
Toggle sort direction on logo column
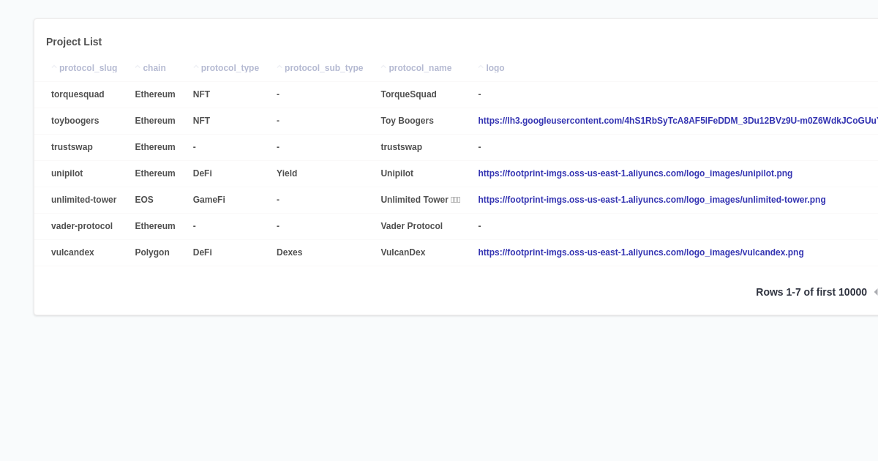point(495,67)
